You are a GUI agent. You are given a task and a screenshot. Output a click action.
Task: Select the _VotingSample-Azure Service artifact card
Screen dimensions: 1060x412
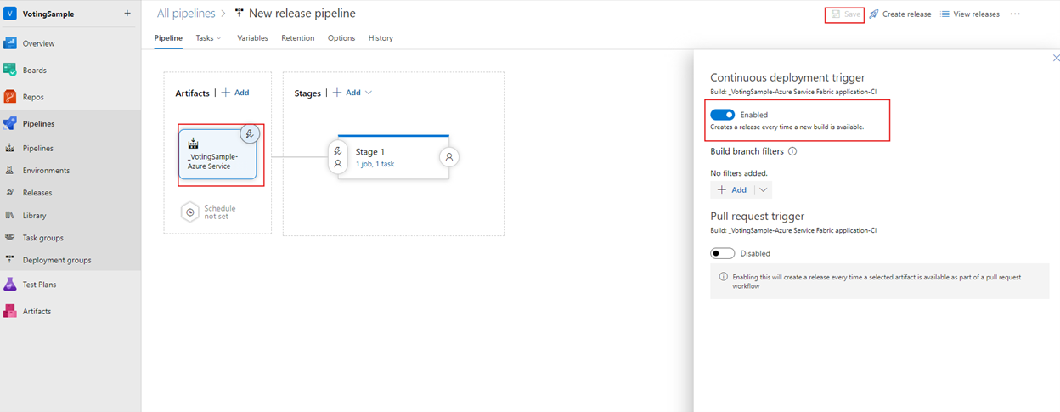tap(217, 154)
